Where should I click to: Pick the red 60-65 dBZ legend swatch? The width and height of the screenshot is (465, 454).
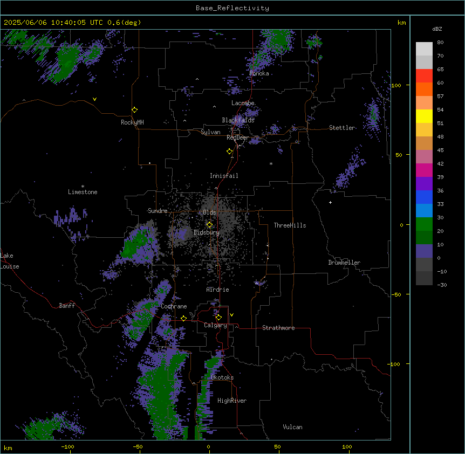[424, 75]
